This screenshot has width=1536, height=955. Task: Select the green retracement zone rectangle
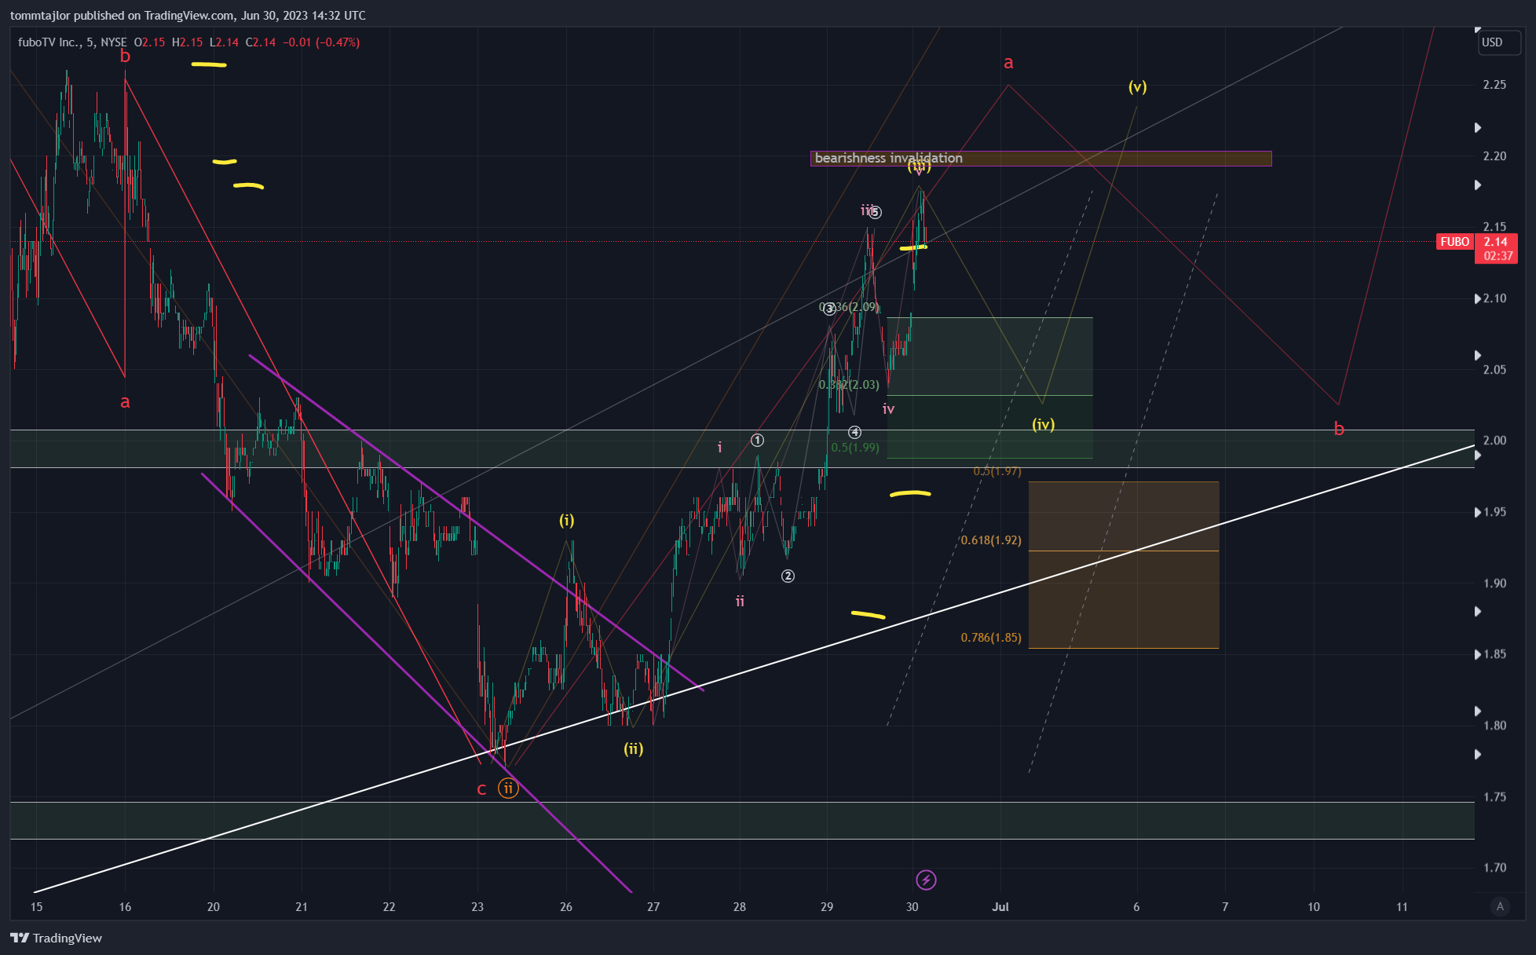coord(990,388)
